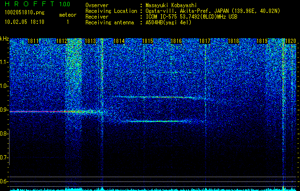The width and height of the screenshot is (300, 191).
Task: Click the 0.9 frequency axis label
Action: pyautogui.click(x=4, y=110)
